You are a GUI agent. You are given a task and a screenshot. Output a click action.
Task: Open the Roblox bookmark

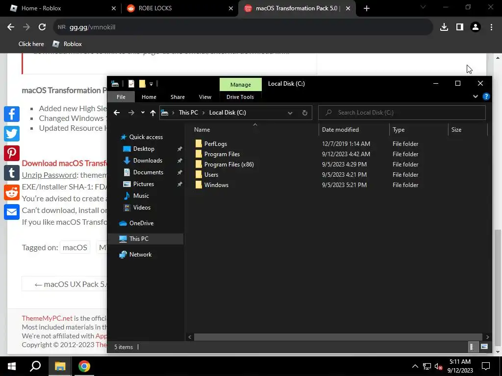(67, 44)
